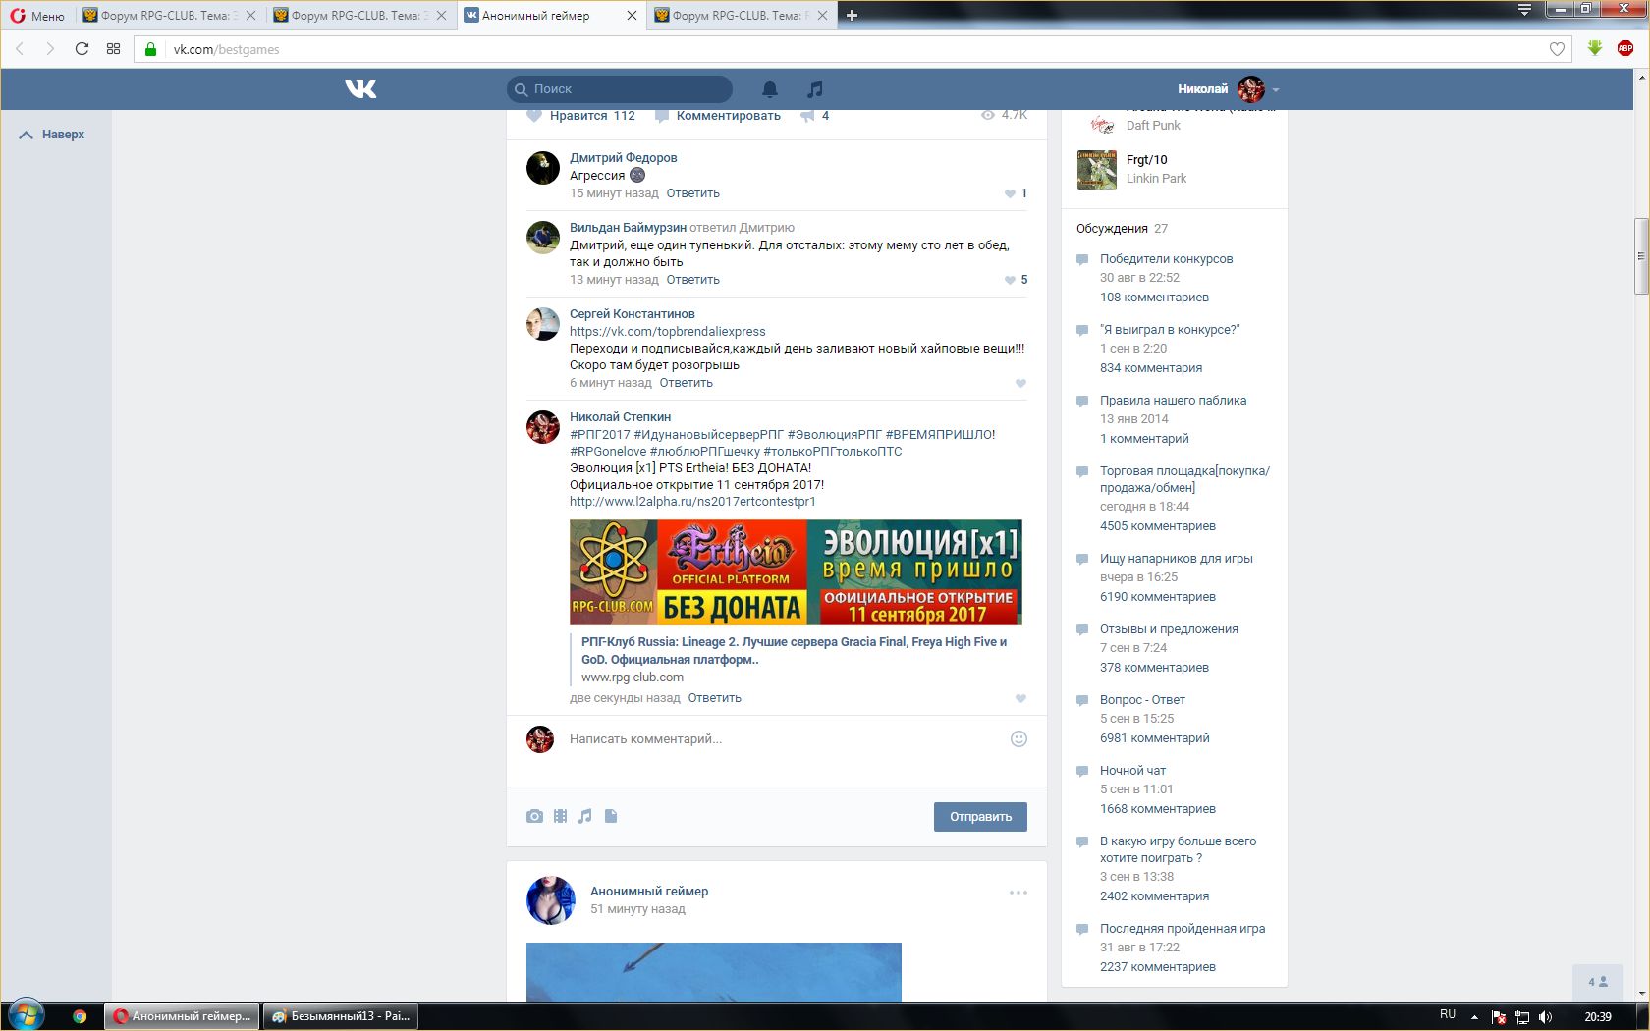
Task: Open the music note icon in header
Action: [814, 89]
